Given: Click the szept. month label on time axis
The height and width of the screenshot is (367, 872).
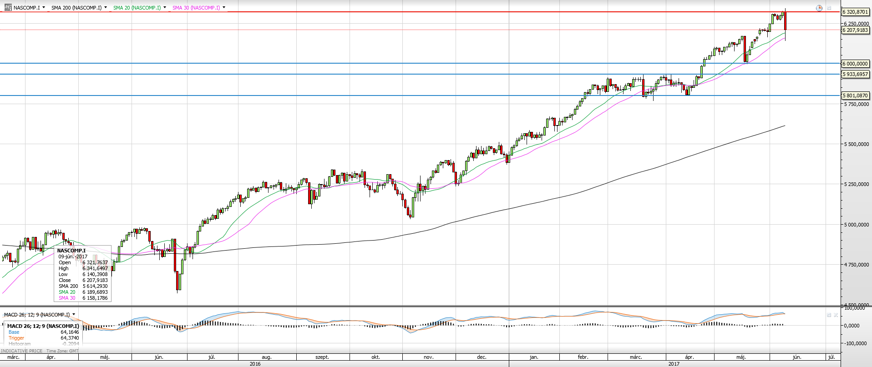Looking at the screenshot, I should coord(322,357).
